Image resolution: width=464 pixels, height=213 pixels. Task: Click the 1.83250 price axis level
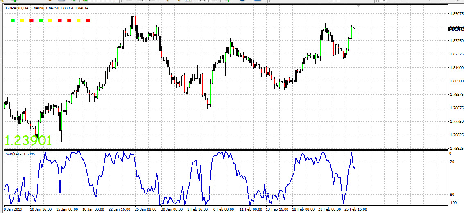pos(456,41)
